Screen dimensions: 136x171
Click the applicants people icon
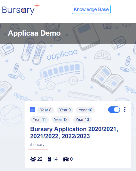(x=33, y=159)
